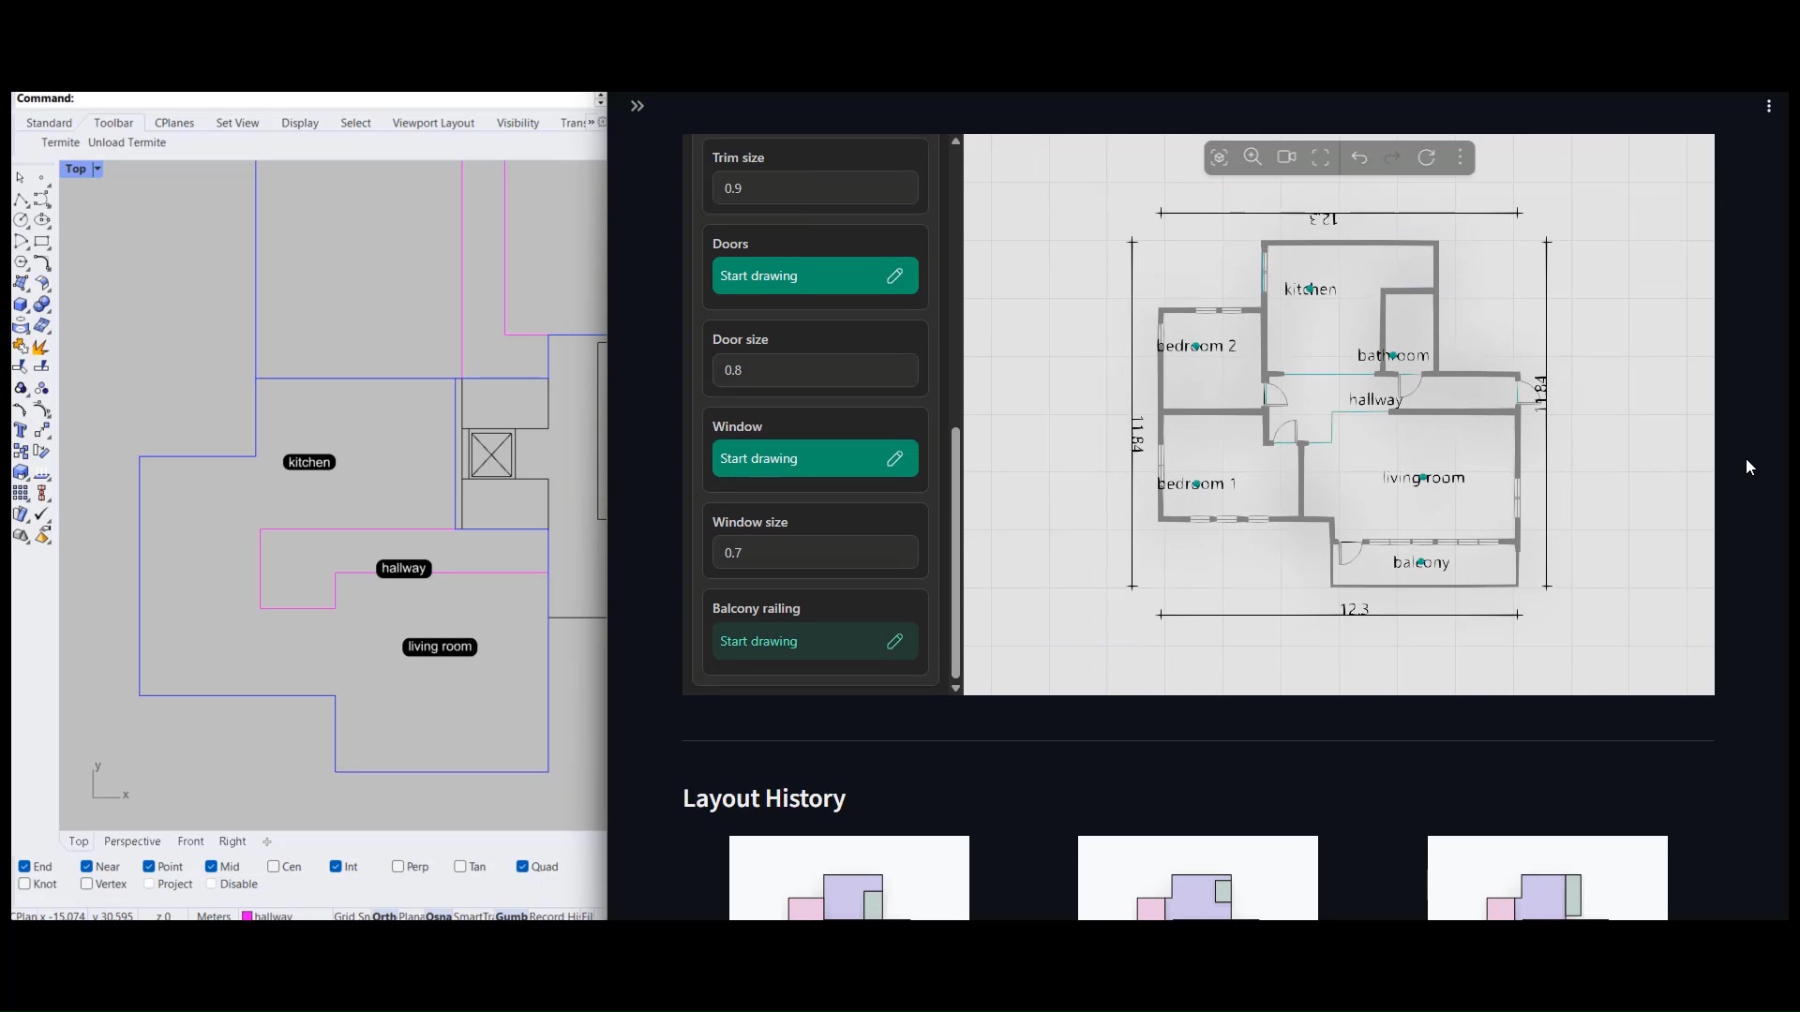Click Start drawing under Doors
The width and height of the screenshot is (1800, 1012).
(815, 276)
